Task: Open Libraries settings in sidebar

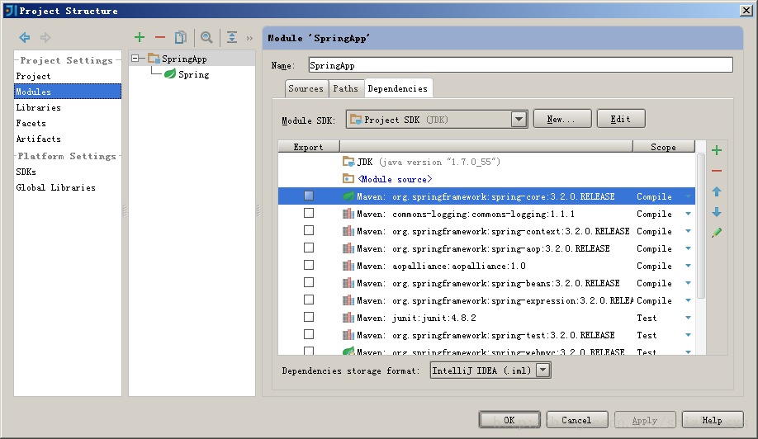Action: coord(68,107)
